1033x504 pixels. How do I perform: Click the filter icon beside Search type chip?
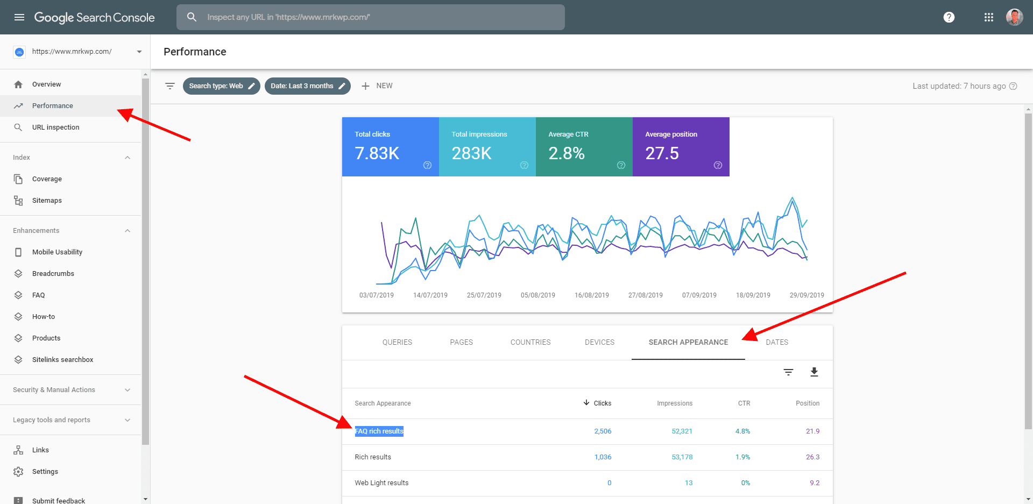coord(170,86)
